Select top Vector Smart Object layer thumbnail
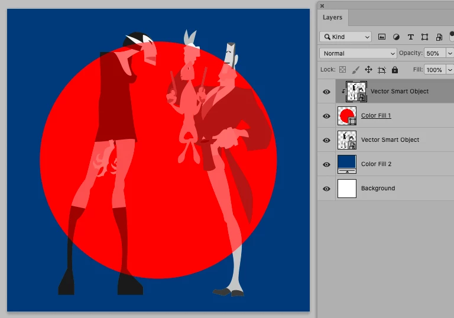This screenshot has width=454, height=318. coord(356,92)
